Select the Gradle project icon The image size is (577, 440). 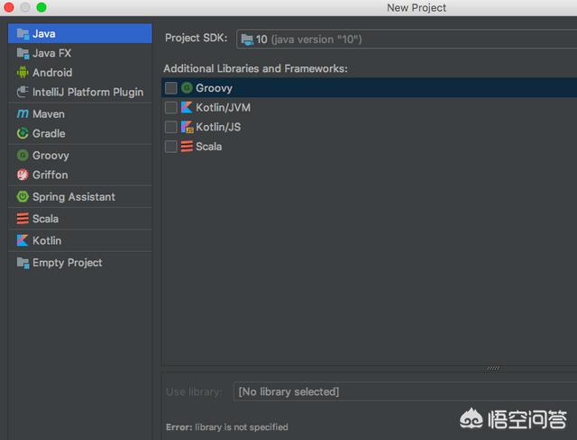23,133
